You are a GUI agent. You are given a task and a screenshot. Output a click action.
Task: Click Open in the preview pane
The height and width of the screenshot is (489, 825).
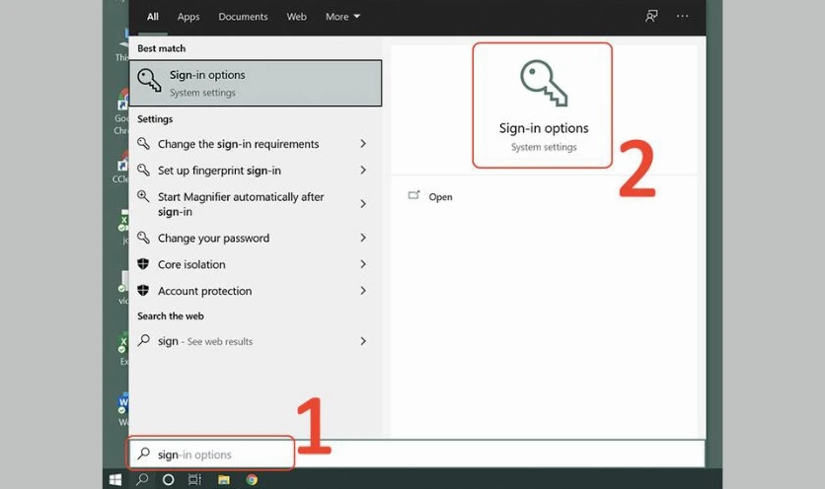point(440,197)
